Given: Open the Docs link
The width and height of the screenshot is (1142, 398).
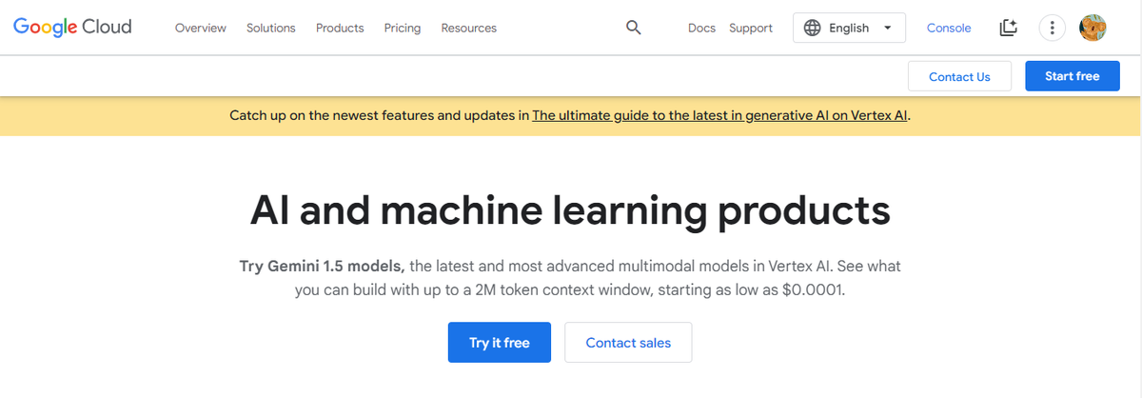Looking at the screenshot, I should point(701,28).
